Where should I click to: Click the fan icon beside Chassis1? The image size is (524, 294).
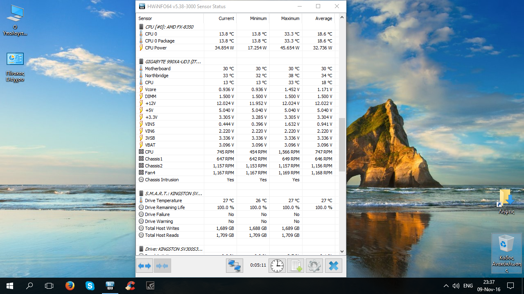[141, 159]
